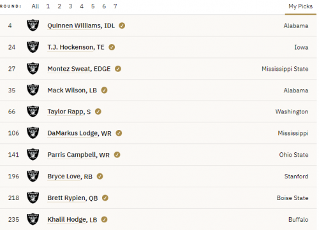
Task: Filter to round 4 picks
Action: point(82,6)
